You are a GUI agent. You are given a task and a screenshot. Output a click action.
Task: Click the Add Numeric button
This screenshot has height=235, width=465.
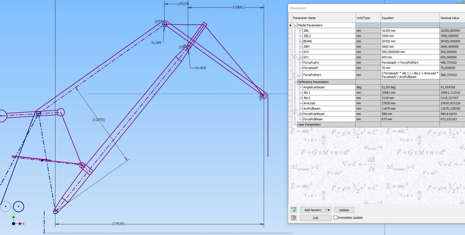[x=313, y=210]
